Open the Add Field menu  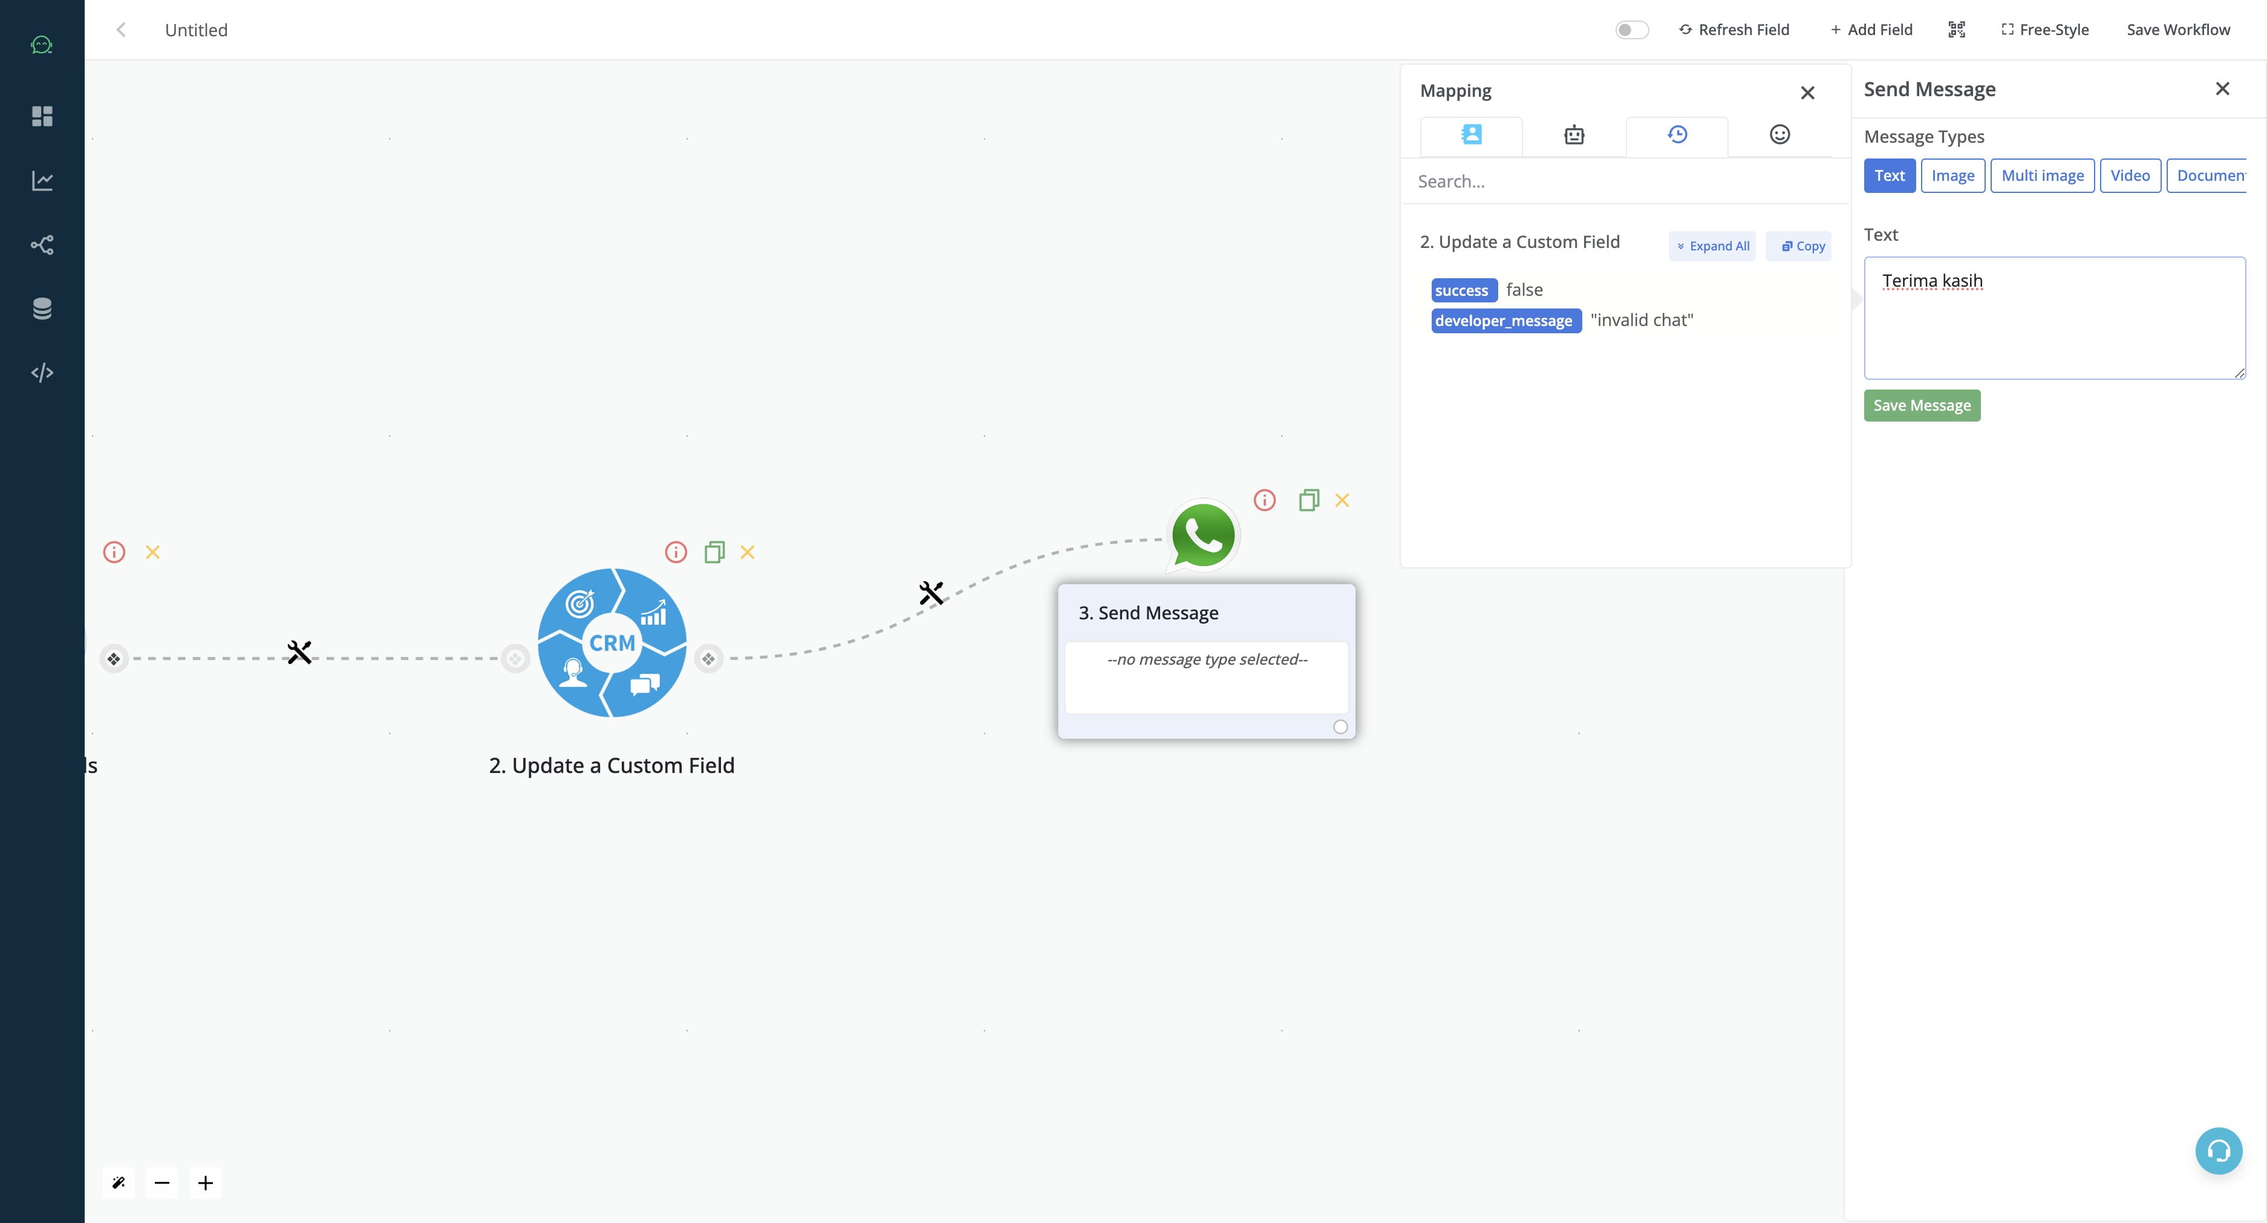[1871, 28]
